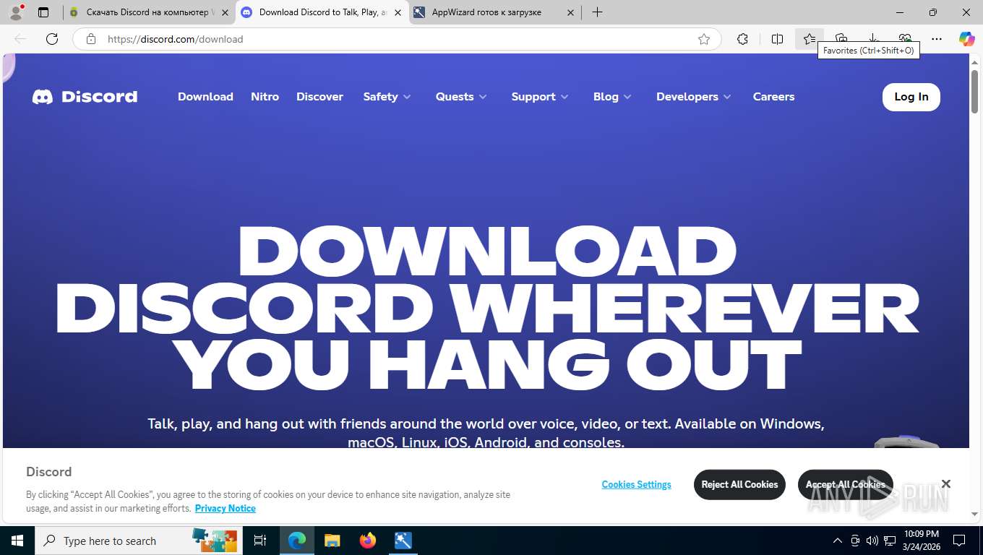Open File Explorer from taskbar

click(x=332, y=541)
